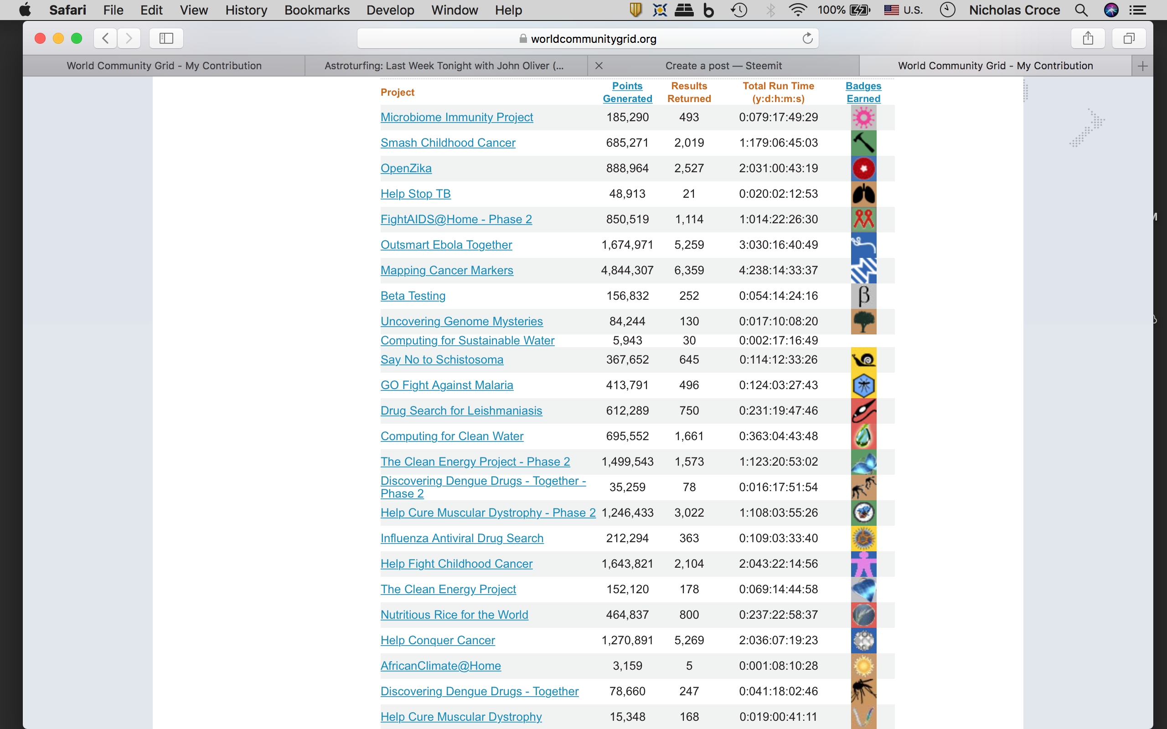The height and width of the screenshot is (729, 1167).
Task: Click the Say No to Schistosoma snail badge
Action: 863,359
